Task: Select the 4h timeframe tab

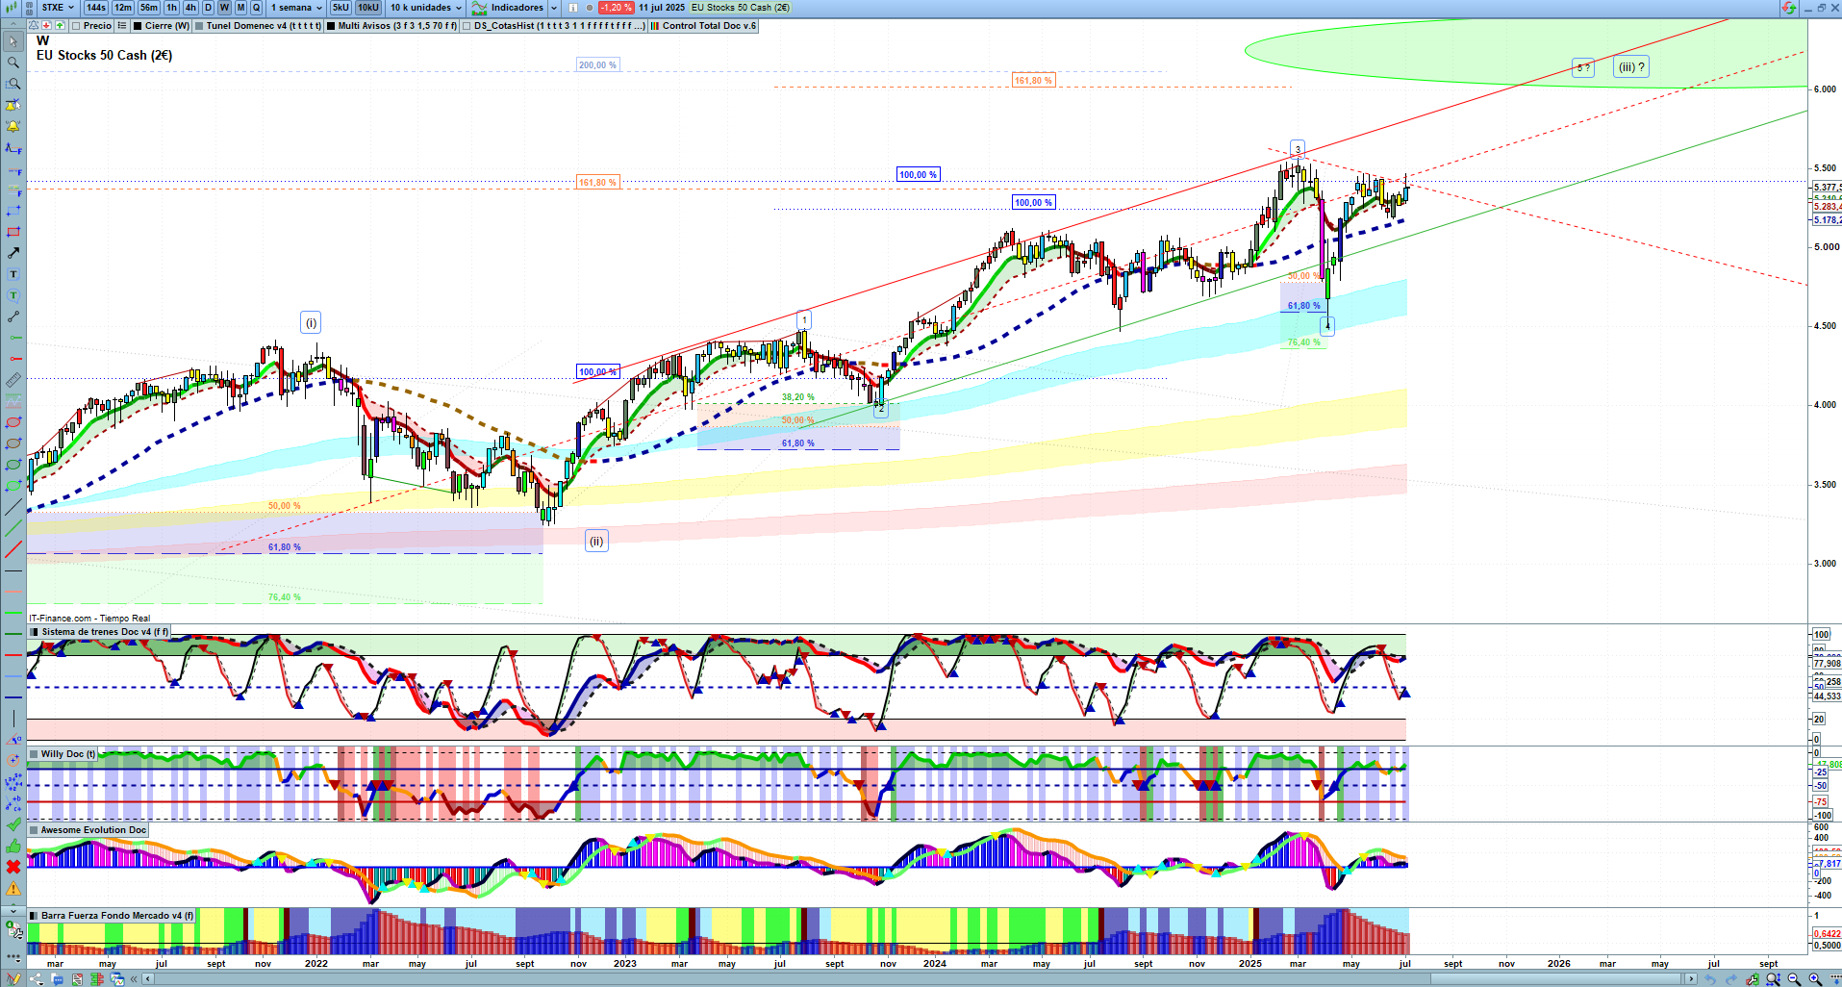Action: click(x=190, y=8)
